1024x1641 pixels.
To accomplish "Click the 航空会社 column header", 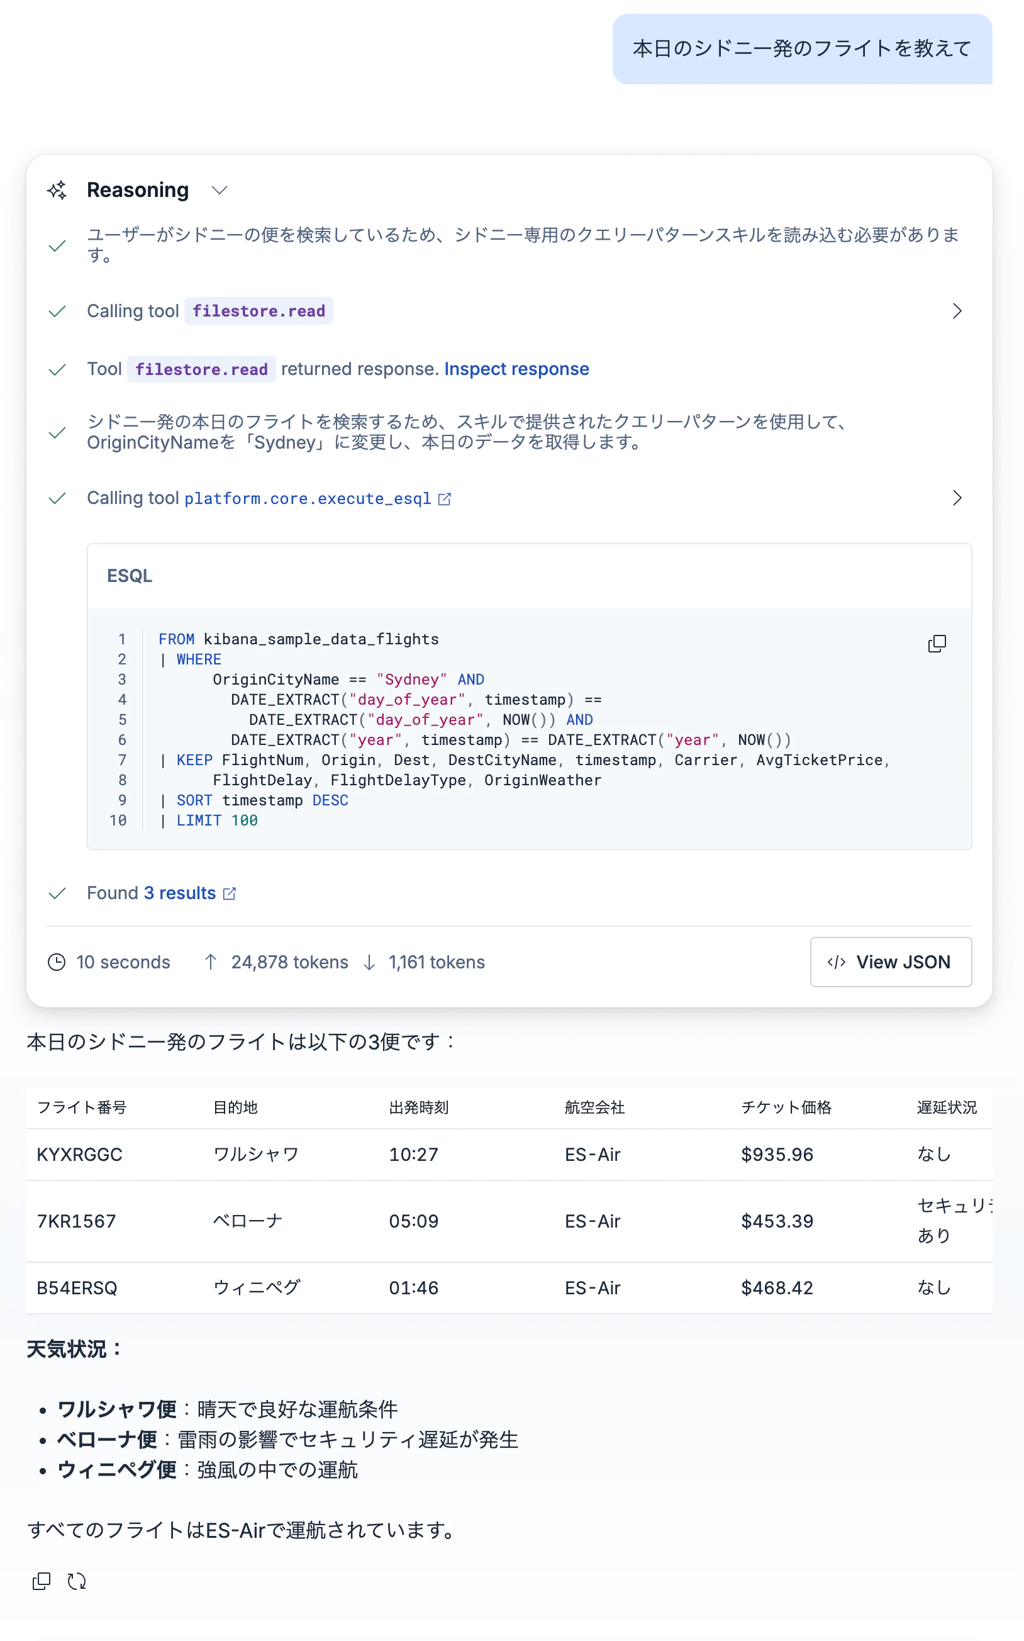I will 594,1107.
